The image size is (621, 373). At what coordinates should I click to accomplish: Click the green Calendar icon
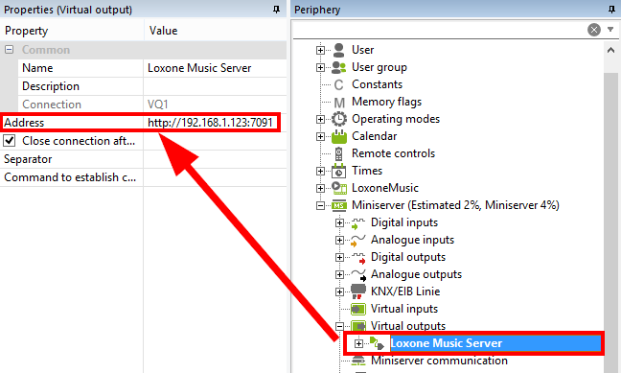(x=339, y=136)
